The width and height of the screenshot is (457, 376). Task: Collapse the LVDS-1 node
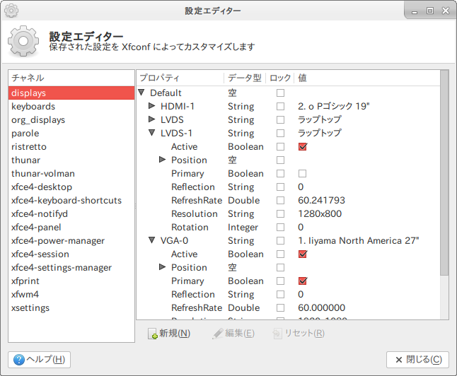[x=152, y=133]
